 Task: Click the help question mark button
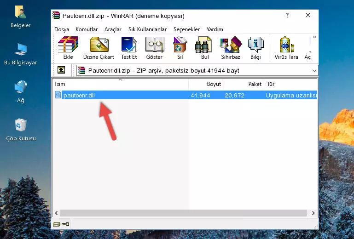287,15
